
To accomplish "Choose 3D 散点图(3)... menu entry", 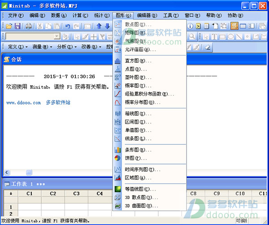I will click(x=150, y=197).
